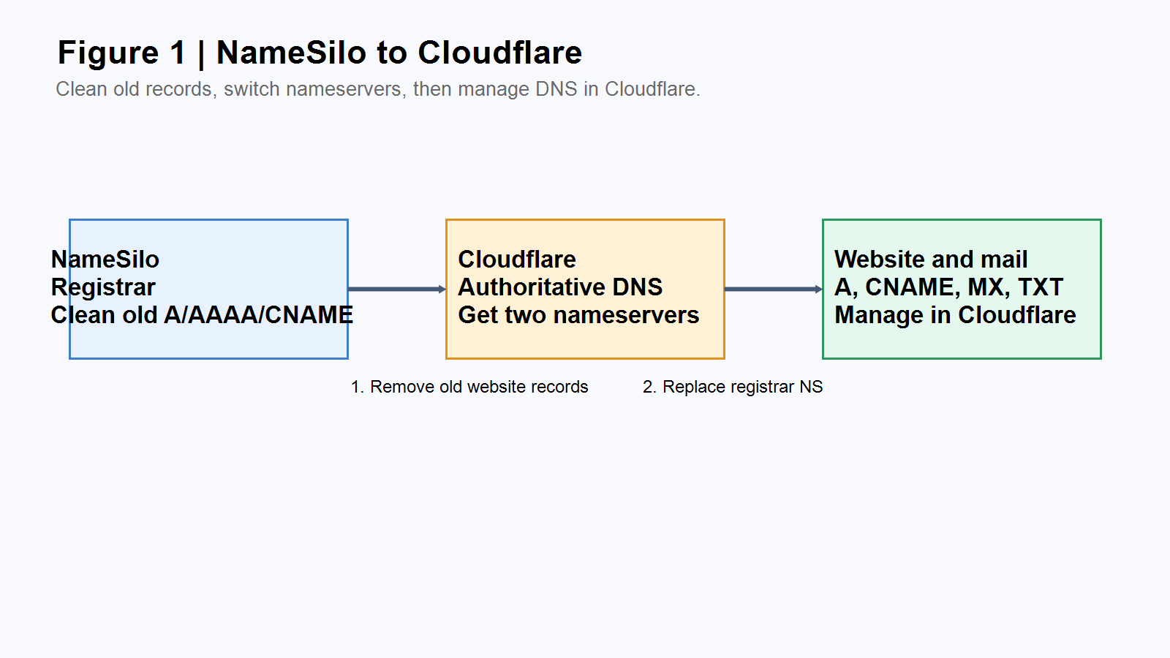
Task: Click the title 'Figure 1 | NameSilo to Cloudflare'
Action: coord(320,53)
